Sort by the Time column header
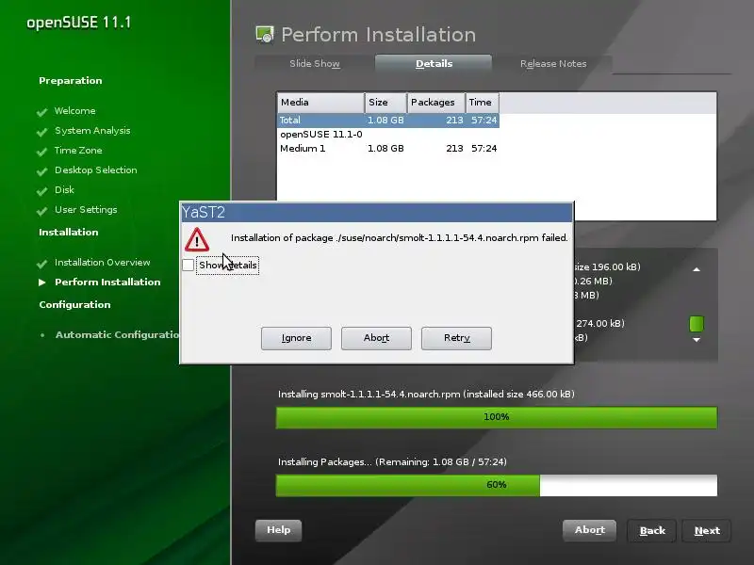 point(483,103)
